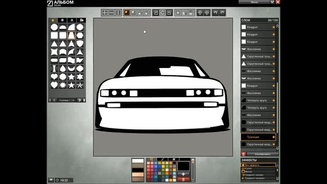Click the effects list scroll-down arrows
This screenshot has height=184, width=327.
277,178
